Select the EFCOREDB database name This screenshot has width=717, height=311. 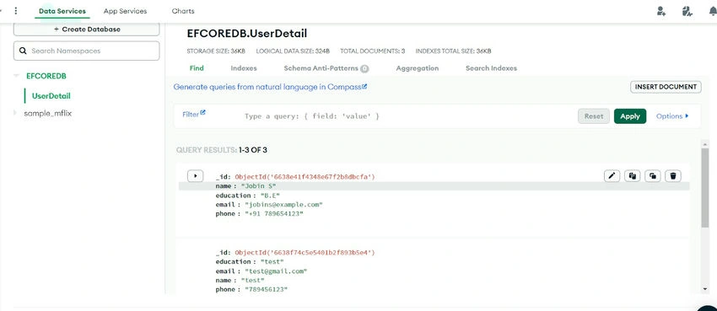click(46, 76)
